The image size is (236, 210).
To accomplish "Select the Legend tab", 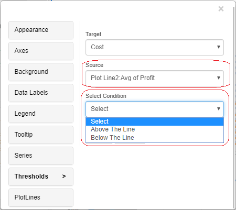I will pyautogui.click(x=41, y=114).
